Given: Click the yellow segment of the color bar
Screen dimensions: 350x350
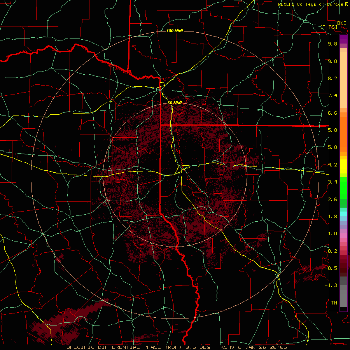Looking at the screenshot, I should tap(343, 166).
